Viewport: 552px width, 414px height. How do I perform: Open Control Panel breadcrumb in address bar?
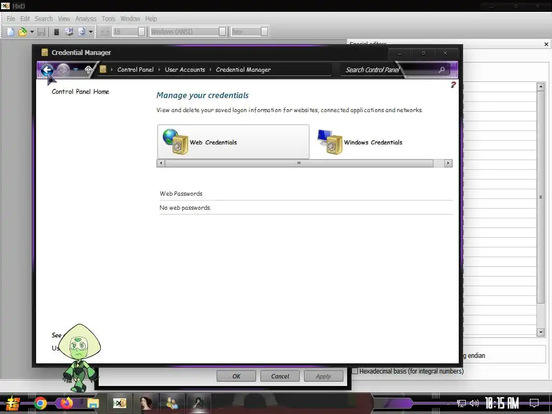(135, 70)
